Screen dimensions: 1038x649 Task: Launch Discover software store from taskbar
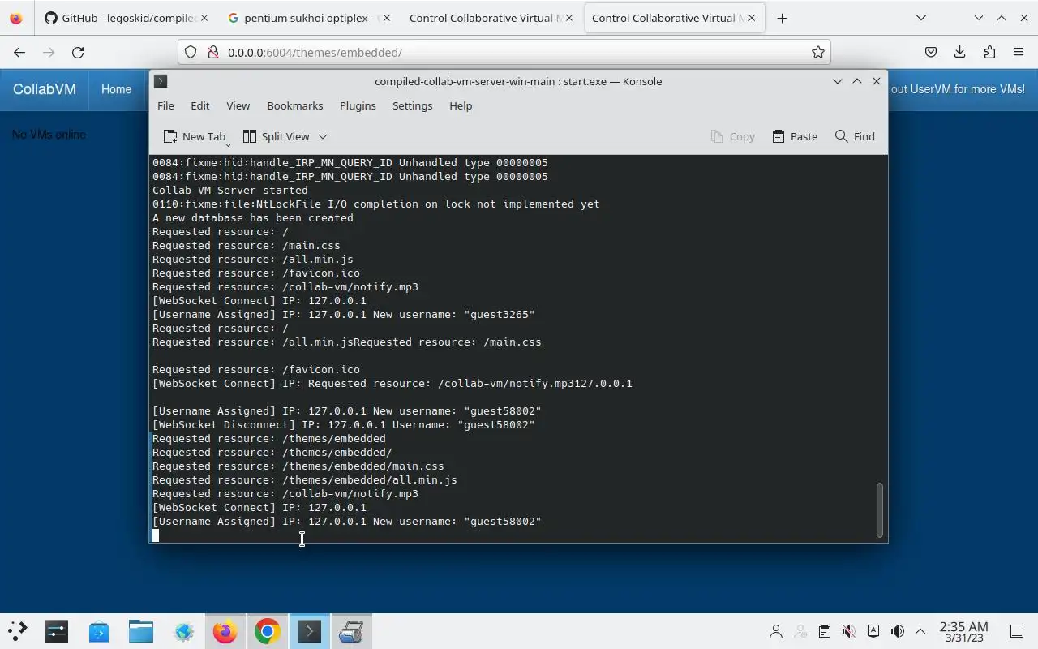pyautogui.click(x=99, y=631)
